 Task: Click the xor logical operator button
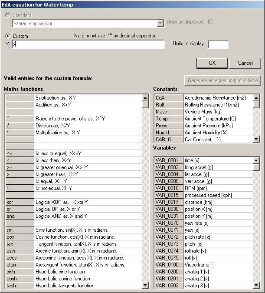[20, 202]
